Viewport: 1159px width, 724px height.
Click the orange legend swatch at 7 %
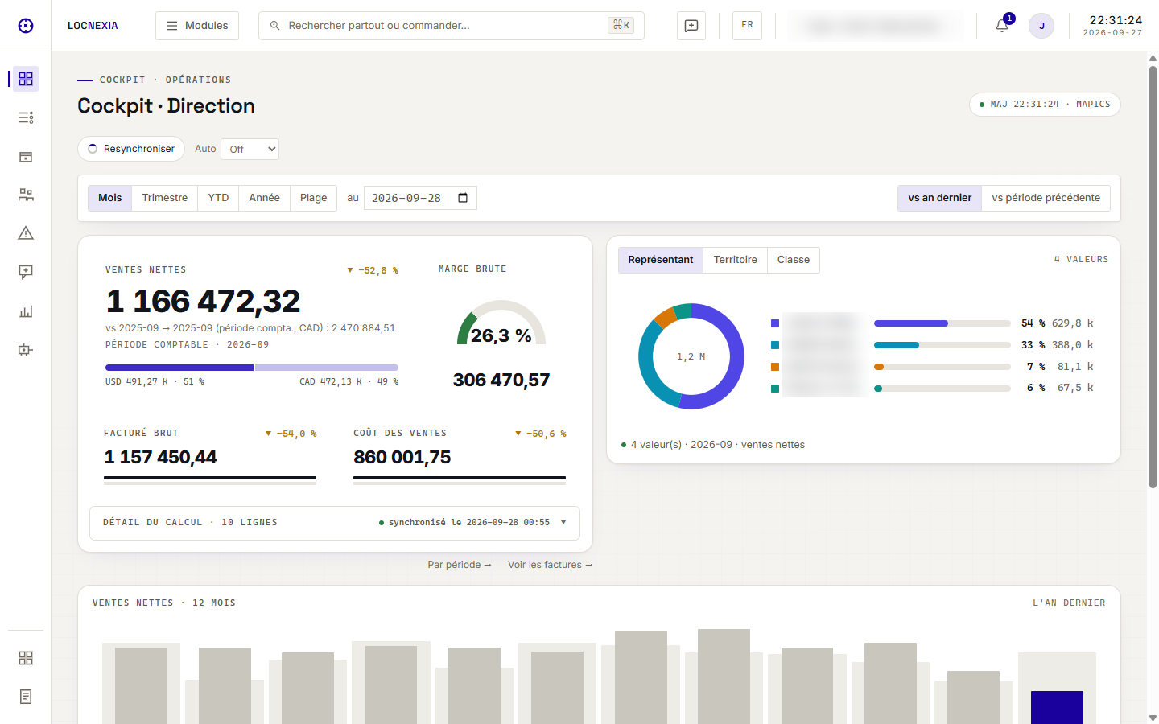tap(775, 367)
